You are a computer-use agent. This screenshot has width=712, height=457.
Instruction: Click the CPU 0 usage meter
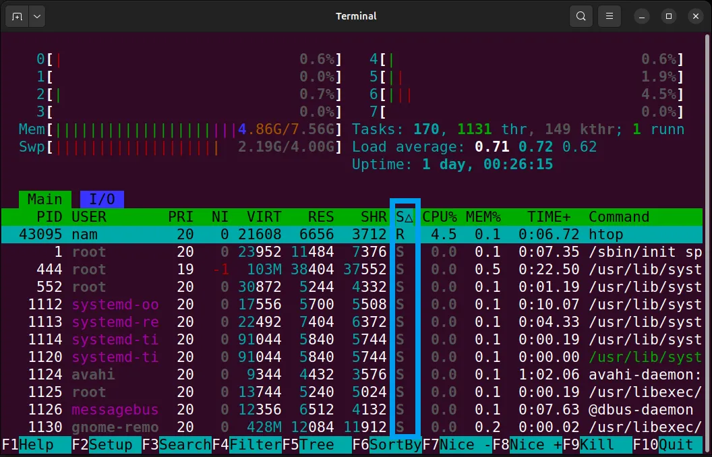189,59
